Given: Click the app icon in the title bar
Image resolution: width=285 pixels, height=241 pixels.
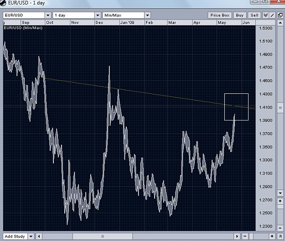Looking at the screenshot, I should 3,3.
